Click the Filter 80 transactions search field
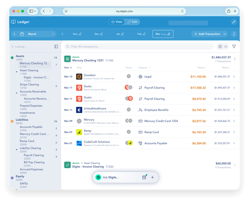This screenshot has width=249, height=202. pos(139,46)
